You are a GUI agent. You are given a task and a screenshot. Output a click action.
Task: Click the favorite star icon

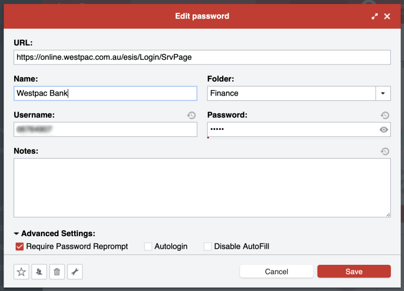(x=21, y=271)
